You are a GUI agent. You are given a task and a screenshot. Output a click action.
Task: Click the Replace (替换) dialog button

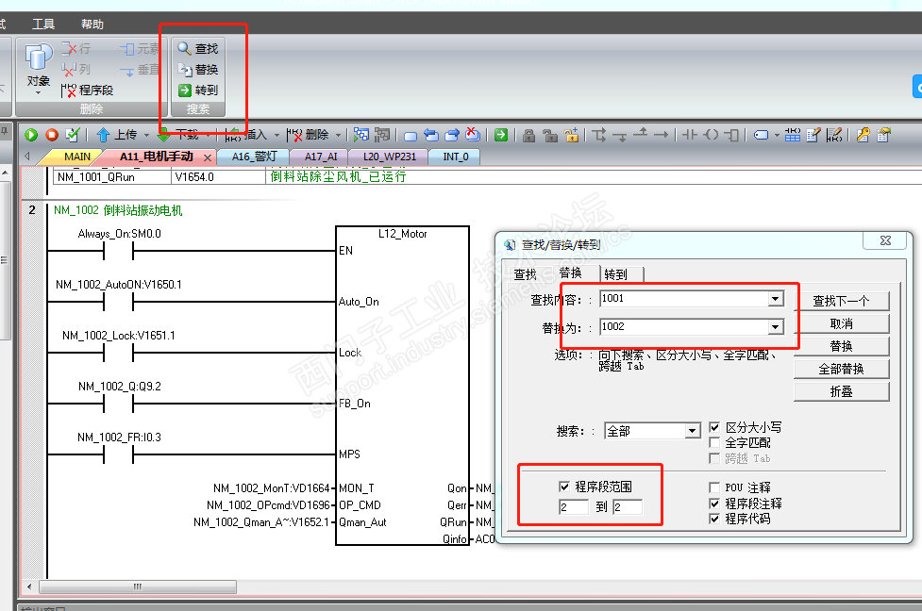pyautogui.click(x=841, y=346)
